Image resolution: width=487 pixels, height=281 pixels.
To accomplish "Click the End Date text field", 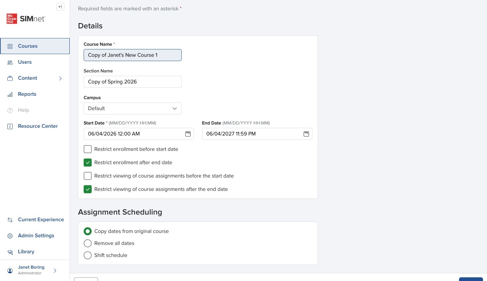I will pyautogui.click(x=257, y=134).
